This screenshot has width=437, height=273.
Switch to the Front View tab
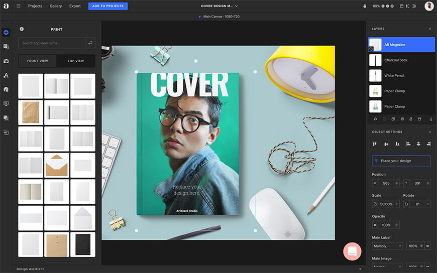(38, 61)
